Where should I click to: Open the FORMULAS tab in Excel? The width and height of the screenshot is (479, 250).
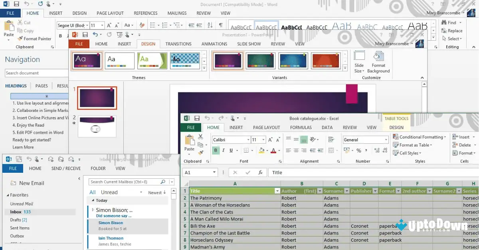click(x=301, y=127)
